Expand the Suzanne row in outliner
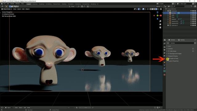The height and width of the screenshot is (111, 197). (x=168, y=19)
